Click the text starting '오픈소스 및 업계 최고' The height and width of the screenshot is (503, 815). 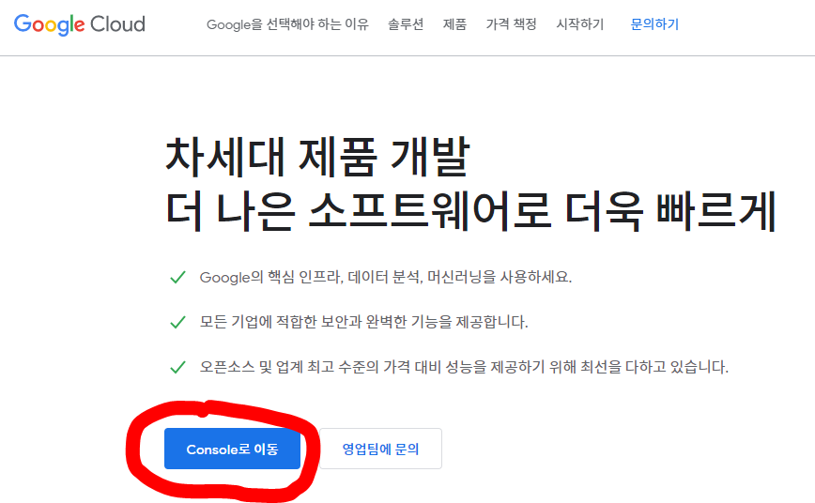coord(464,367)
